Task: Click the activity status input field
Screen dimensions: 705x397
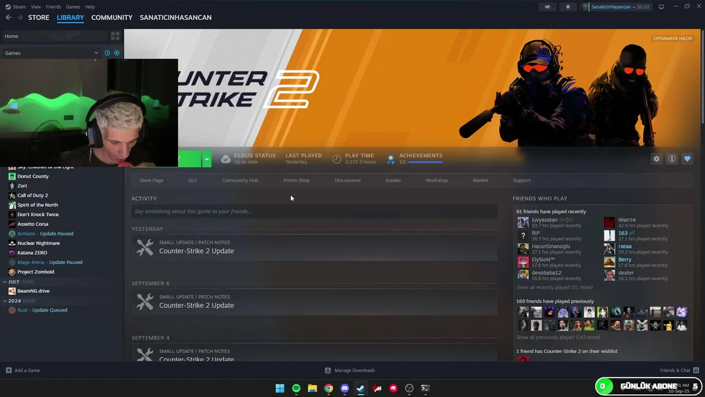Action: tap(314, 211)
